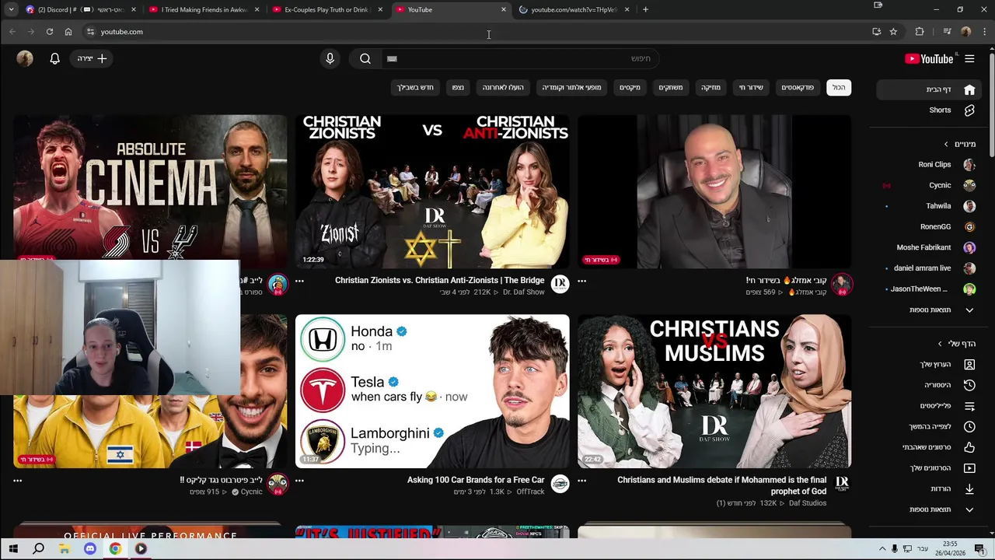Viewport: 995px width, 560px height.
Task: Open the Cycnic channel avatar under live video
Action: coord(278,485)
